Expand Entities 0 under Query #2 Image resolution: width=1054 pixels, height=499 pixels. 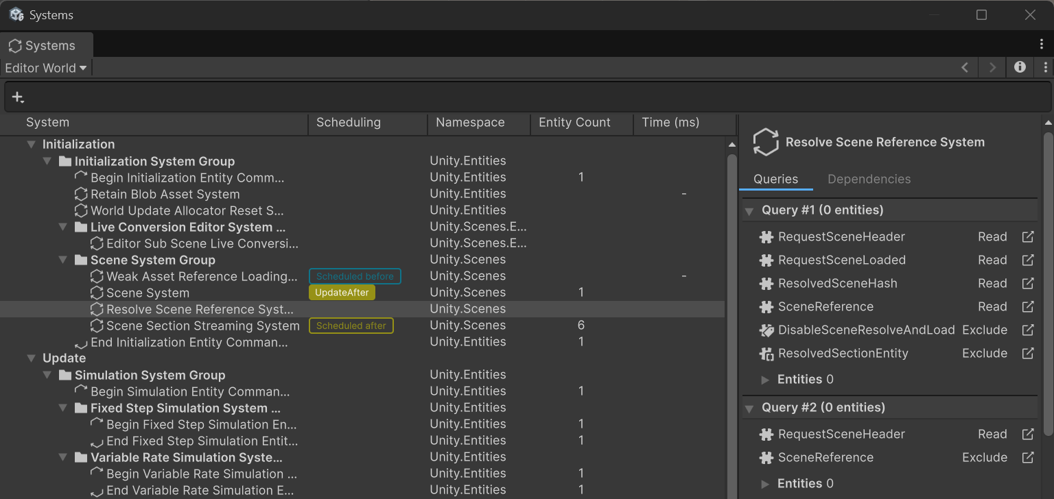[x=766, y=484]
